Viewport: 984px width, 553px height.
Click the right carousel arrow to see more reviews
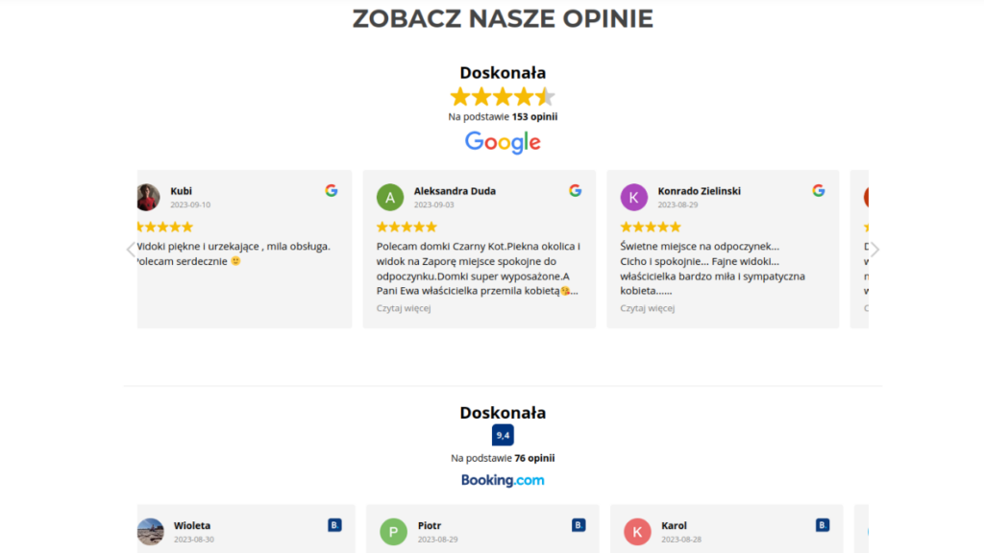coord(875,250)
